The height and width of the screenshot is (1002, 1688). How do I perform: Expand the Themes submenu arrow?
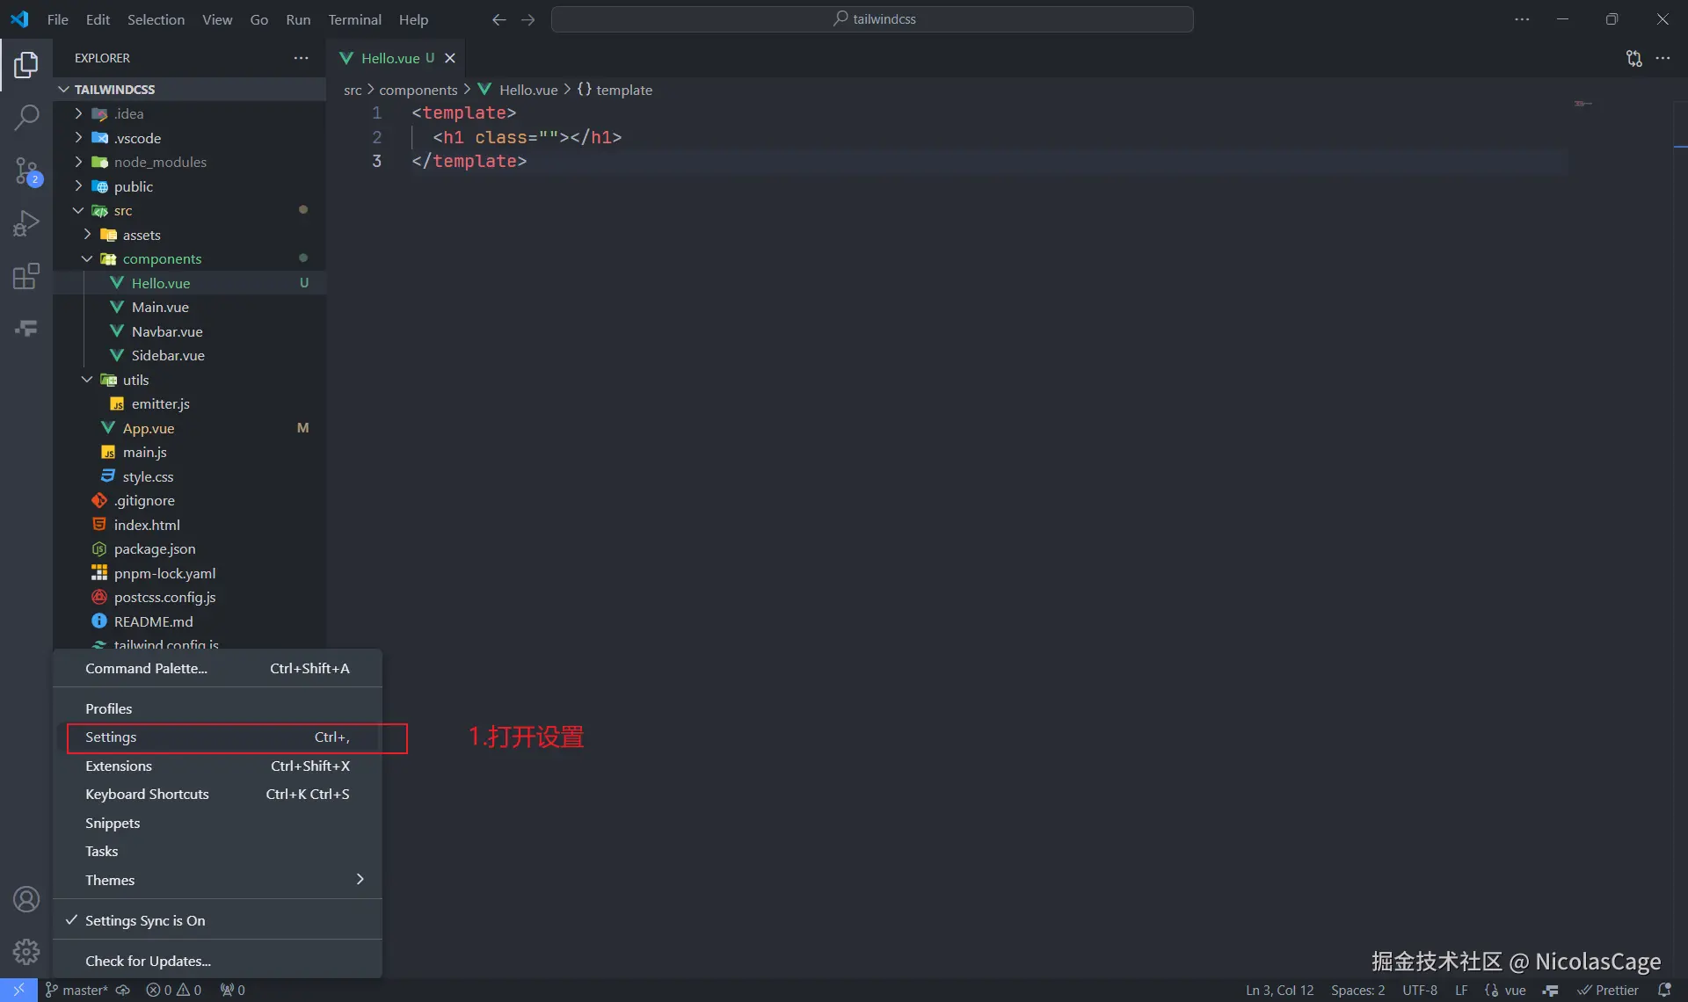360,880
